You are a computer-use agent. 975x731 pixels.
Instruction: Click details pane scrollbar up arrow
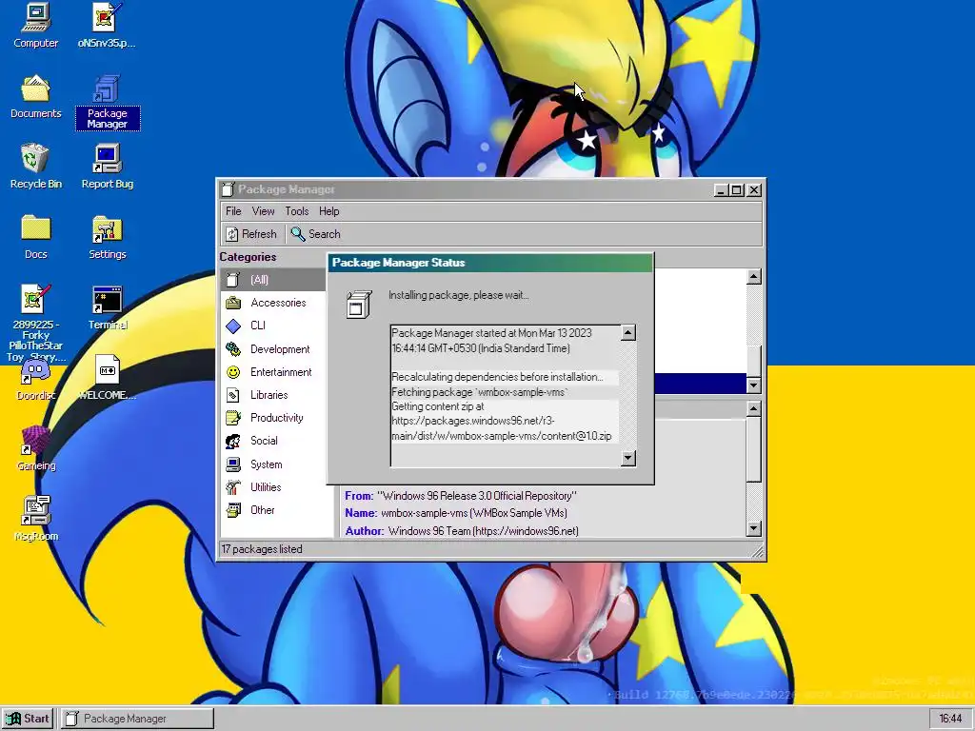click(754, 408)
